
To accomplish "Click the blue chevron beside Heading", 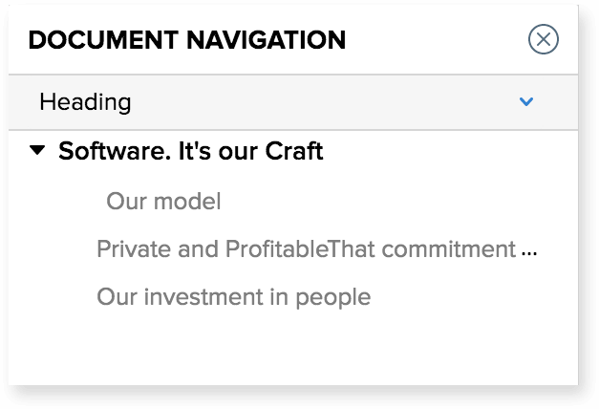I will click(525, 101).
